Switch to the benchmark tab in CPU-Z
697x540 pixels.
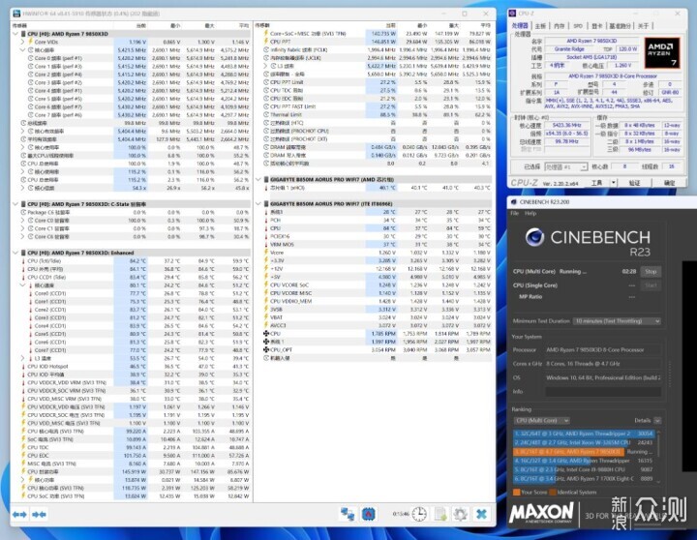pos(620,26)
